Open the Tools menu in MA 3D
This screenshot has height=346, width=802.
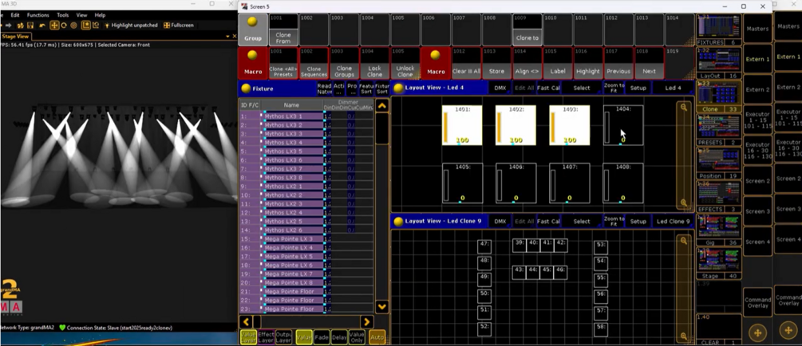point(62,15)
